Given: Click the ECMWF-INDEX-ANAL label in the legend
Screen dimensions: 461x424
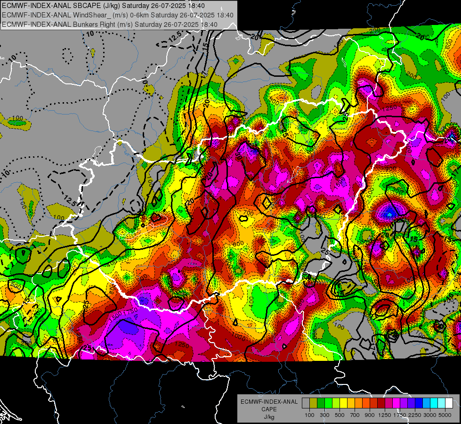Looking at the screenshot, I should [x=269, y=402].
